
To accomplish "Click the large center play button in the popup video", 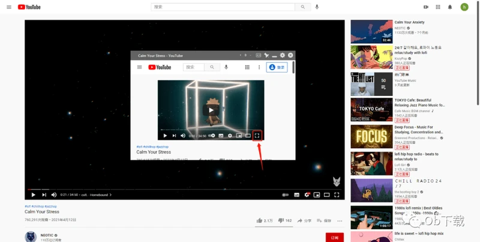I will pyautogui.click(x=211, y=110).
